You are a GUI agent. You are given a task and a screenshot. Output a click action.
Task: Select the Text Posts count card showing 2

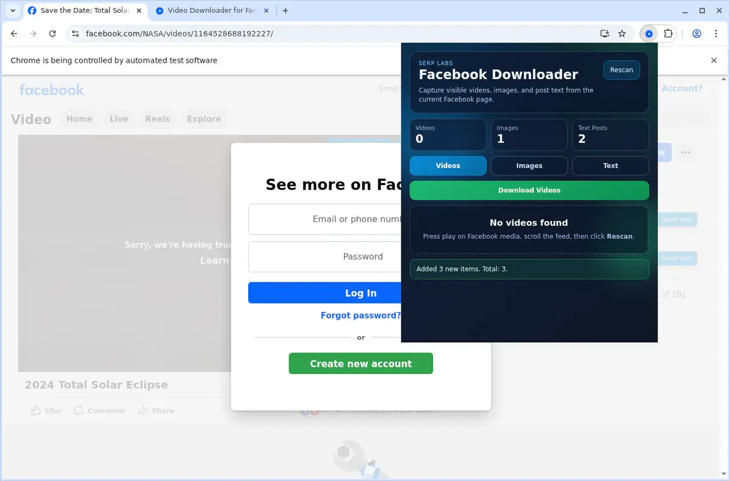pos(611,135)
